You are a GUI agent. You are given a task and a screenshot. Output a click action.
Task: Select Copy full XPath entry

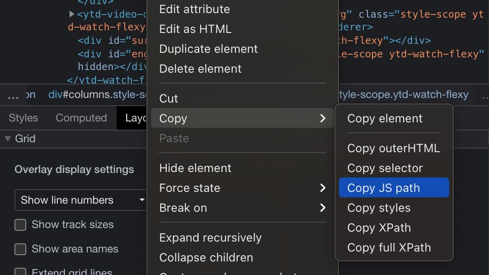pyautogui.click(x=389, y=247)
